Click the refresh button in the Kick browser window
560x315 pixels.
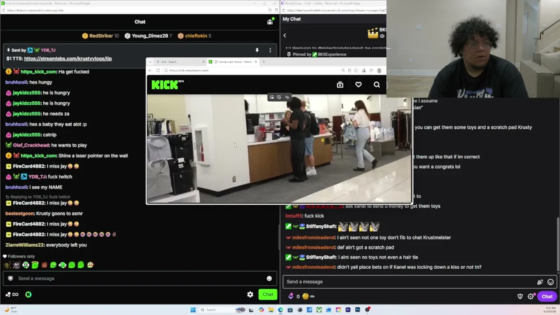click(158, 70)
